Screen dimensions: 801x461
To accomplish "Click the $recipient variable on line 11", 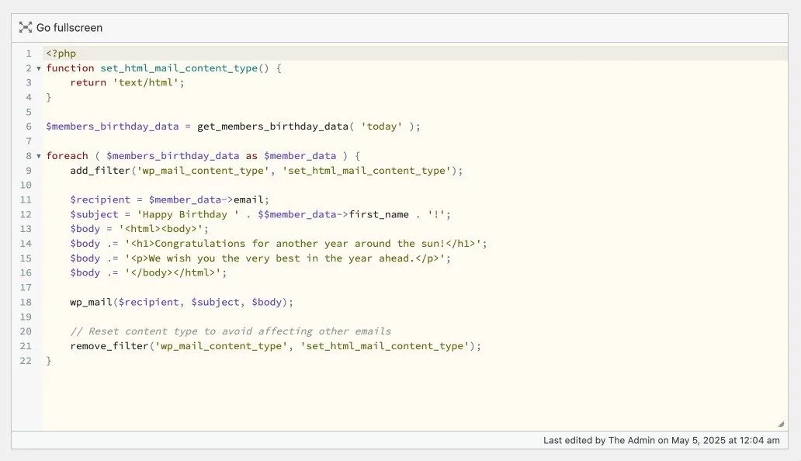I will pos(100,199).
